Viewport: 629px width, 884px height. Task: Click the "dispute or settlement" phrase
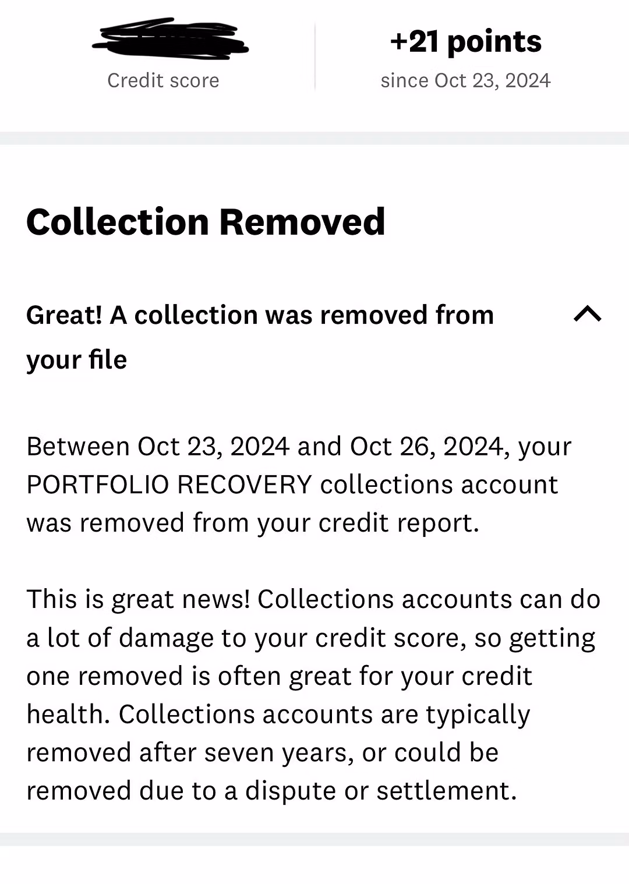coord(380,791)
